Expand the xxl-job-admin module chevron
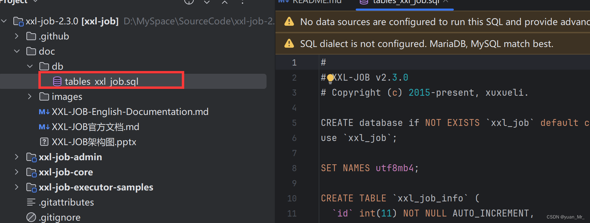The height and width of the screenshot is (223, 590). (x=17, y=157)
